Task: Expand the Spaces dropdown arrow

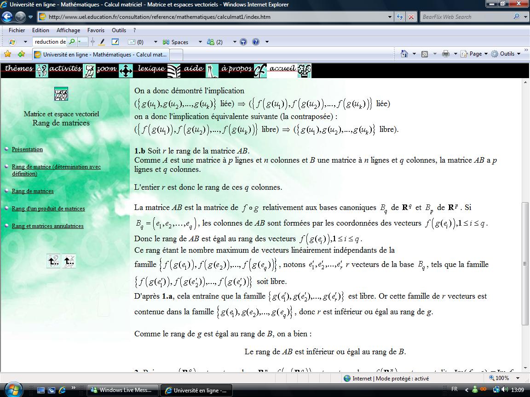Action: coord(200,42)
